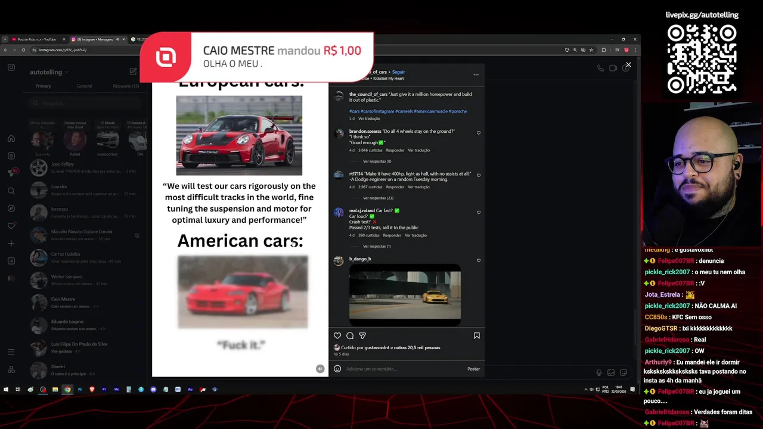Expand replies (23) under rtt7114 comment
This screenshot has width=763, height=429.
tap(378, 198)
